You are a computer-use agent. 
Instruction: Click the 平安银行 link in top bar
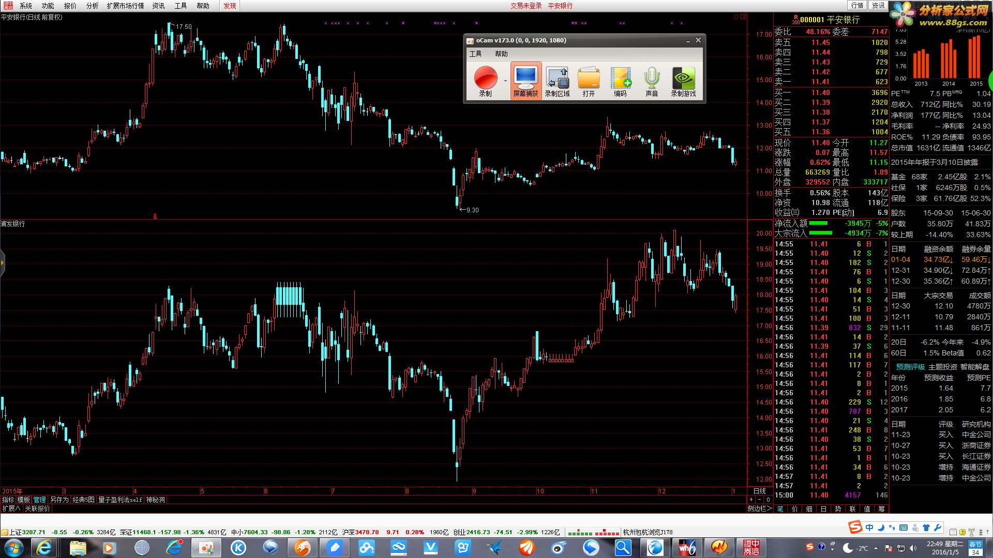pos(560,6)
